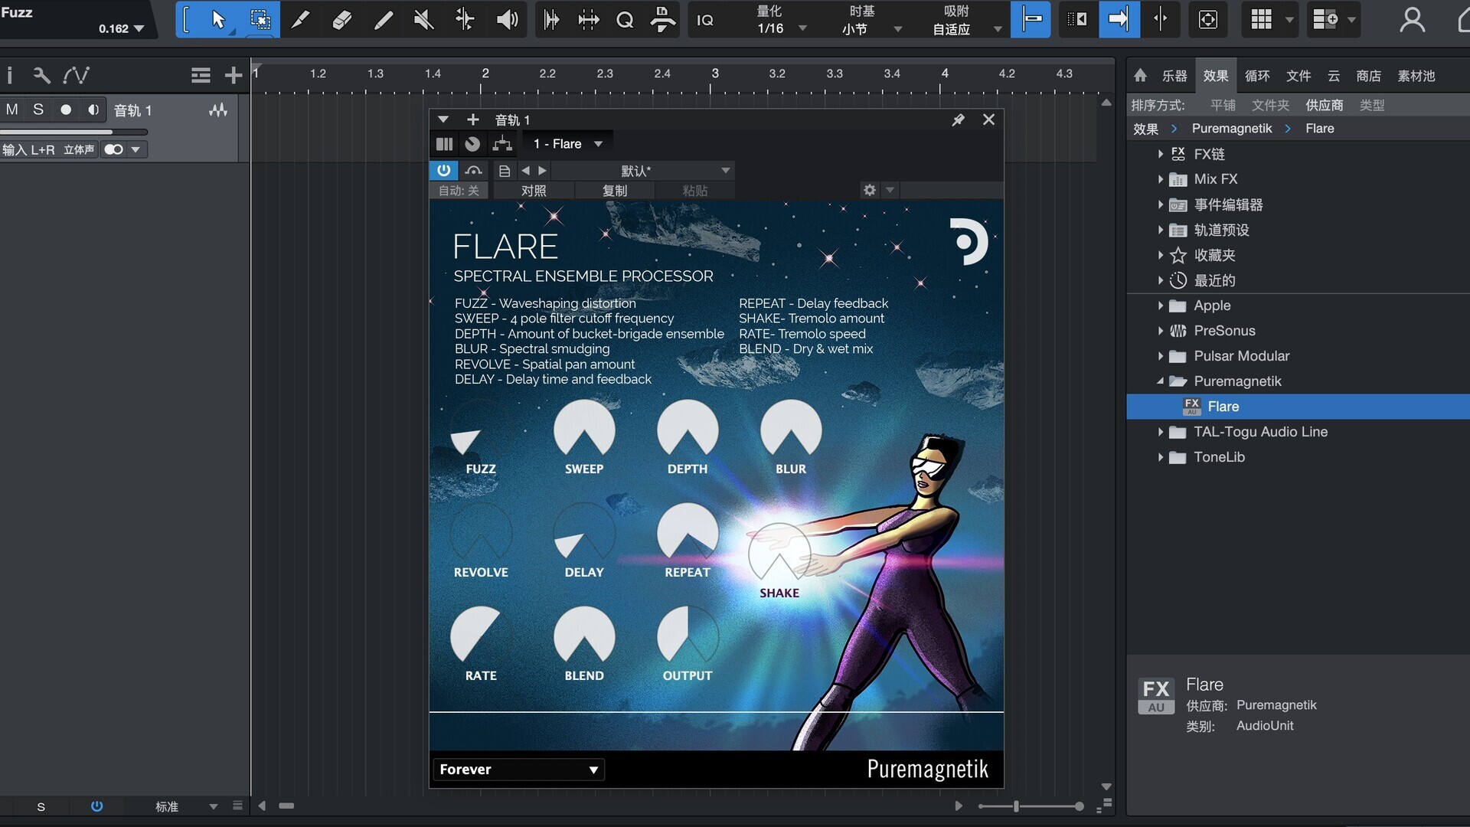Open '1 - Flare' insert dropdown
Screen dimensions: 1470x827
tap(567, 143)
